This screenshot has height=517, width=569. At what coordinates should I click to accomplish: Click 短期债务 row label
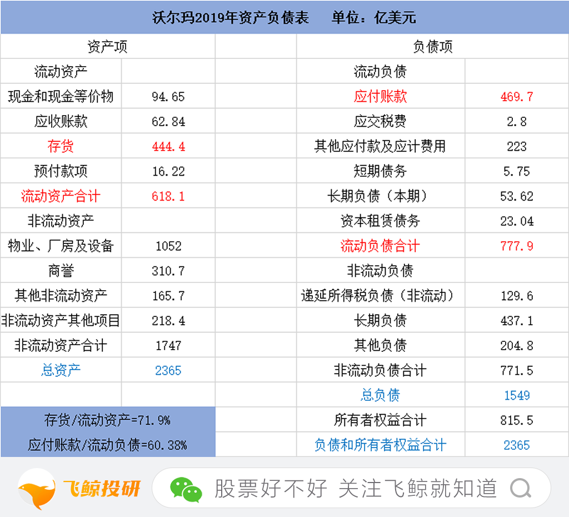pyautogui.click(x=380, y=171)
